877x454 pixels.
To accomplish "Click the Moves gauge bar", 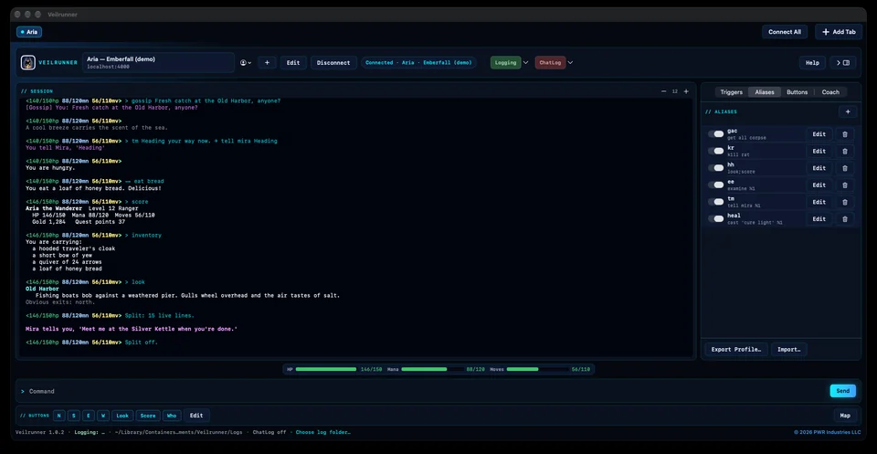I will 537,369.
